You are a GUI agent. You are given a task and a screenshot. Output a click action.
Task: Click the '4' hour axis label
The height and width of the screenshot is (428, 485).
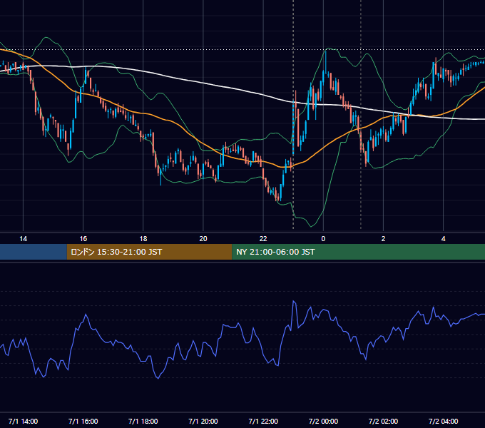(443, 239)
